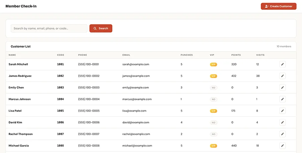Viewport: 302px width, 153px height.
Task: Select the name Sarah Mitchell
Action: [18, 64]
